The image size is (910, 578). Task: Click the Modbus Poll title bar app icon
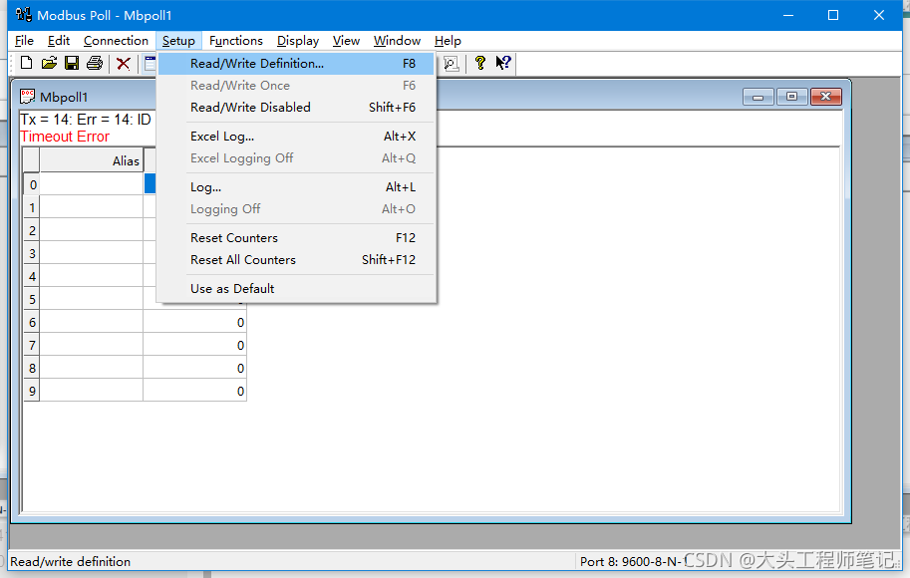[23, 15]
